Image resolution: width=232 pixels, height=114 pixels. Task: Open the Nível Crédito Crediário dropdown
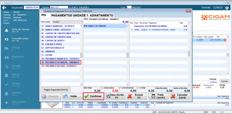67,22
